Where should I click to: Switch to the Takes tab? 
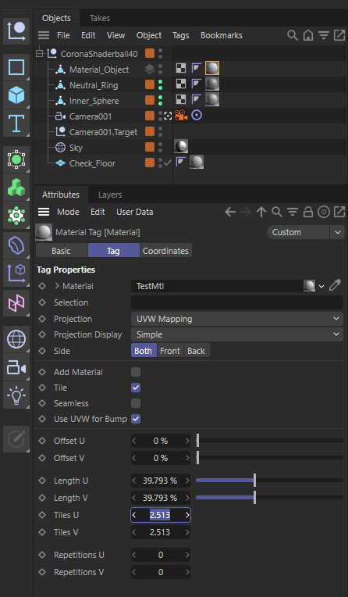[x=100, y=18]
